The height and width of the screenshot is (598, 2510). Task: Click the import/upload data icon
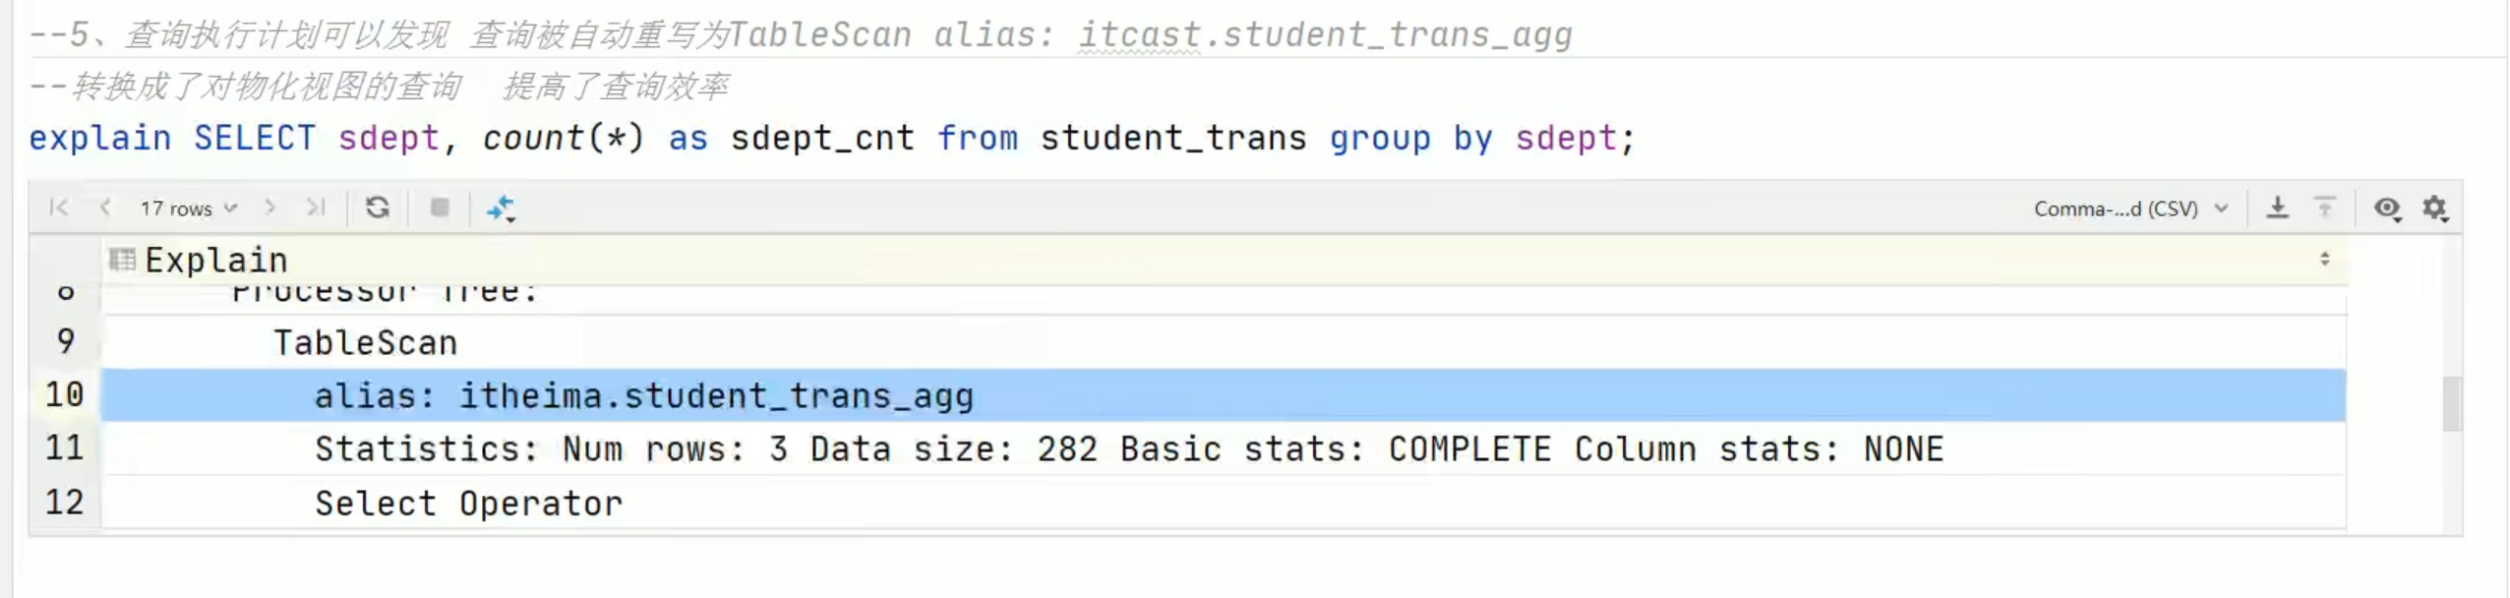click(2325, 208)
